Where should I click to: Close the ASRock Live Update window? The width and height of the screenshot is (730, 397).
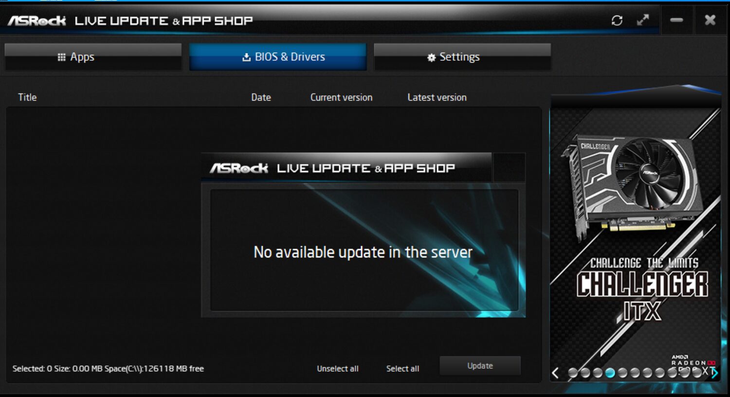pos(710,20)
